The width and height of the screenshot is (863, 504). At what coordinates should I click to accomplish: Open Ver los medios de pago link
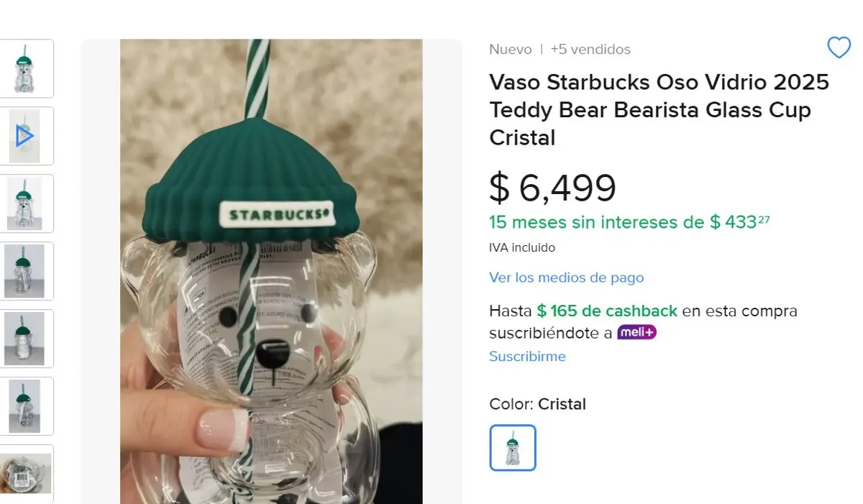(566, 278)
